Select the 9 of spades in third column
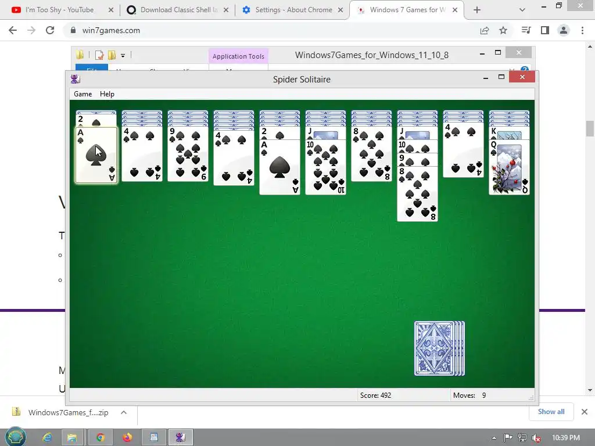The height and width of the screenshot is (446, 595). (188, 153)
